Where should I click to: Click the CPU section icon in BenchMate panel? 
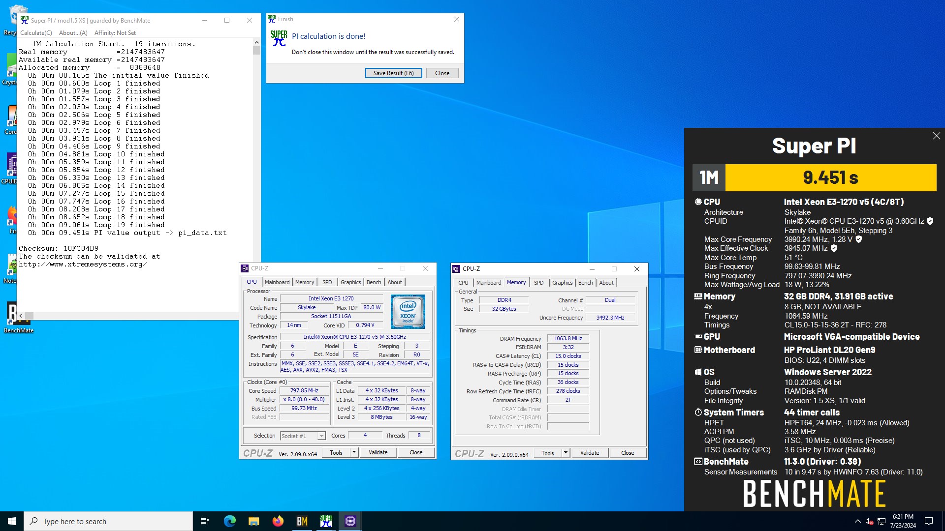click(698, 202)
